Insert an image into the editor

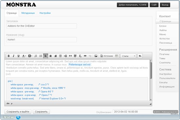pos(96,56)
